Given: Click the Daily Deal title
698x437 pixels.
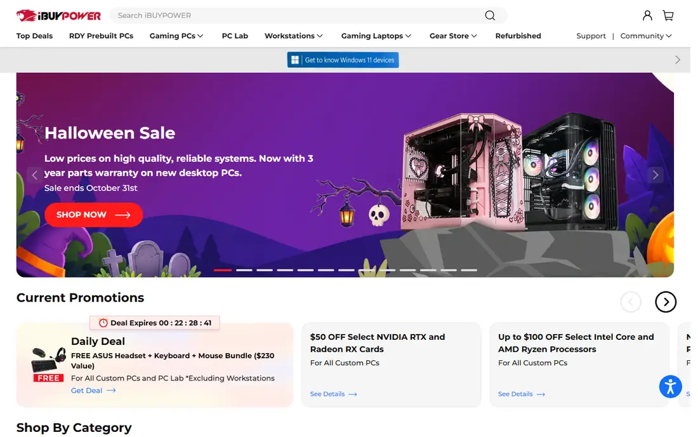Looking at the screenshot, I should click(x=98, y=342).
